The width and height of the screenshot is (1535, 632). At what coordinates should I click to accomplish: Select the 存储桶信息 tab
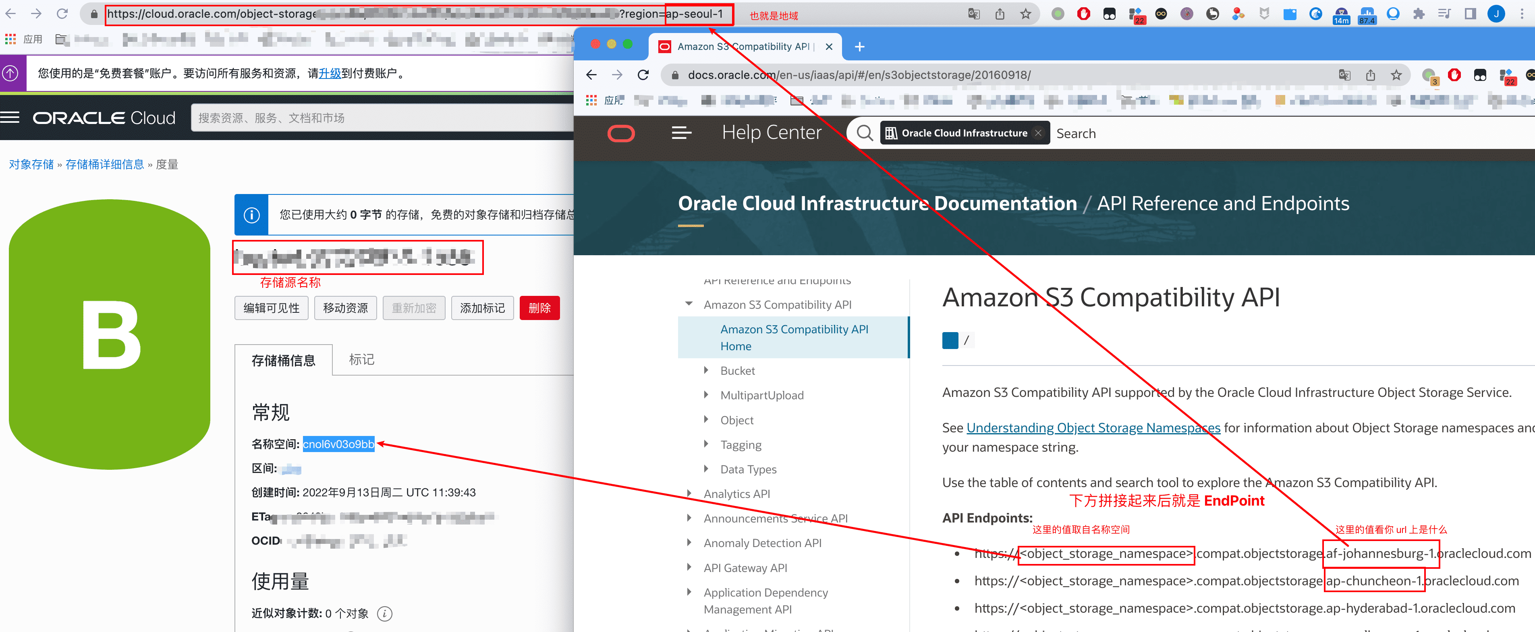(283, 361)
